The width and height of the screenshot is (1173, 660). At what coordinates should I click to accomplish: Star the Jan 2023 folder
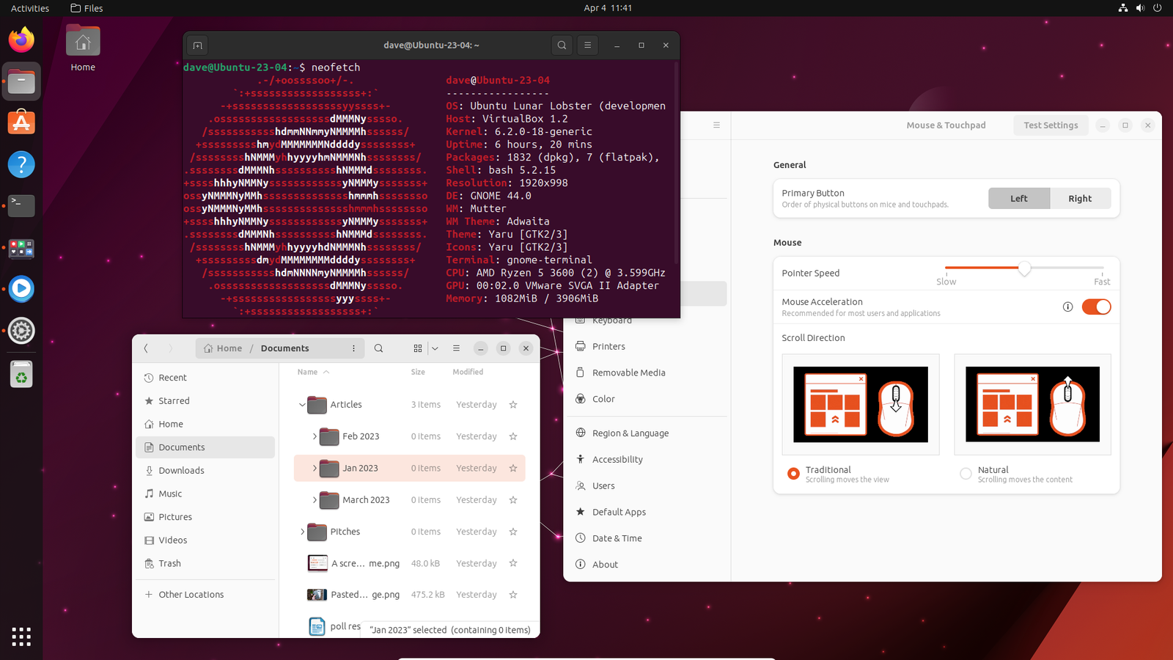513,468
